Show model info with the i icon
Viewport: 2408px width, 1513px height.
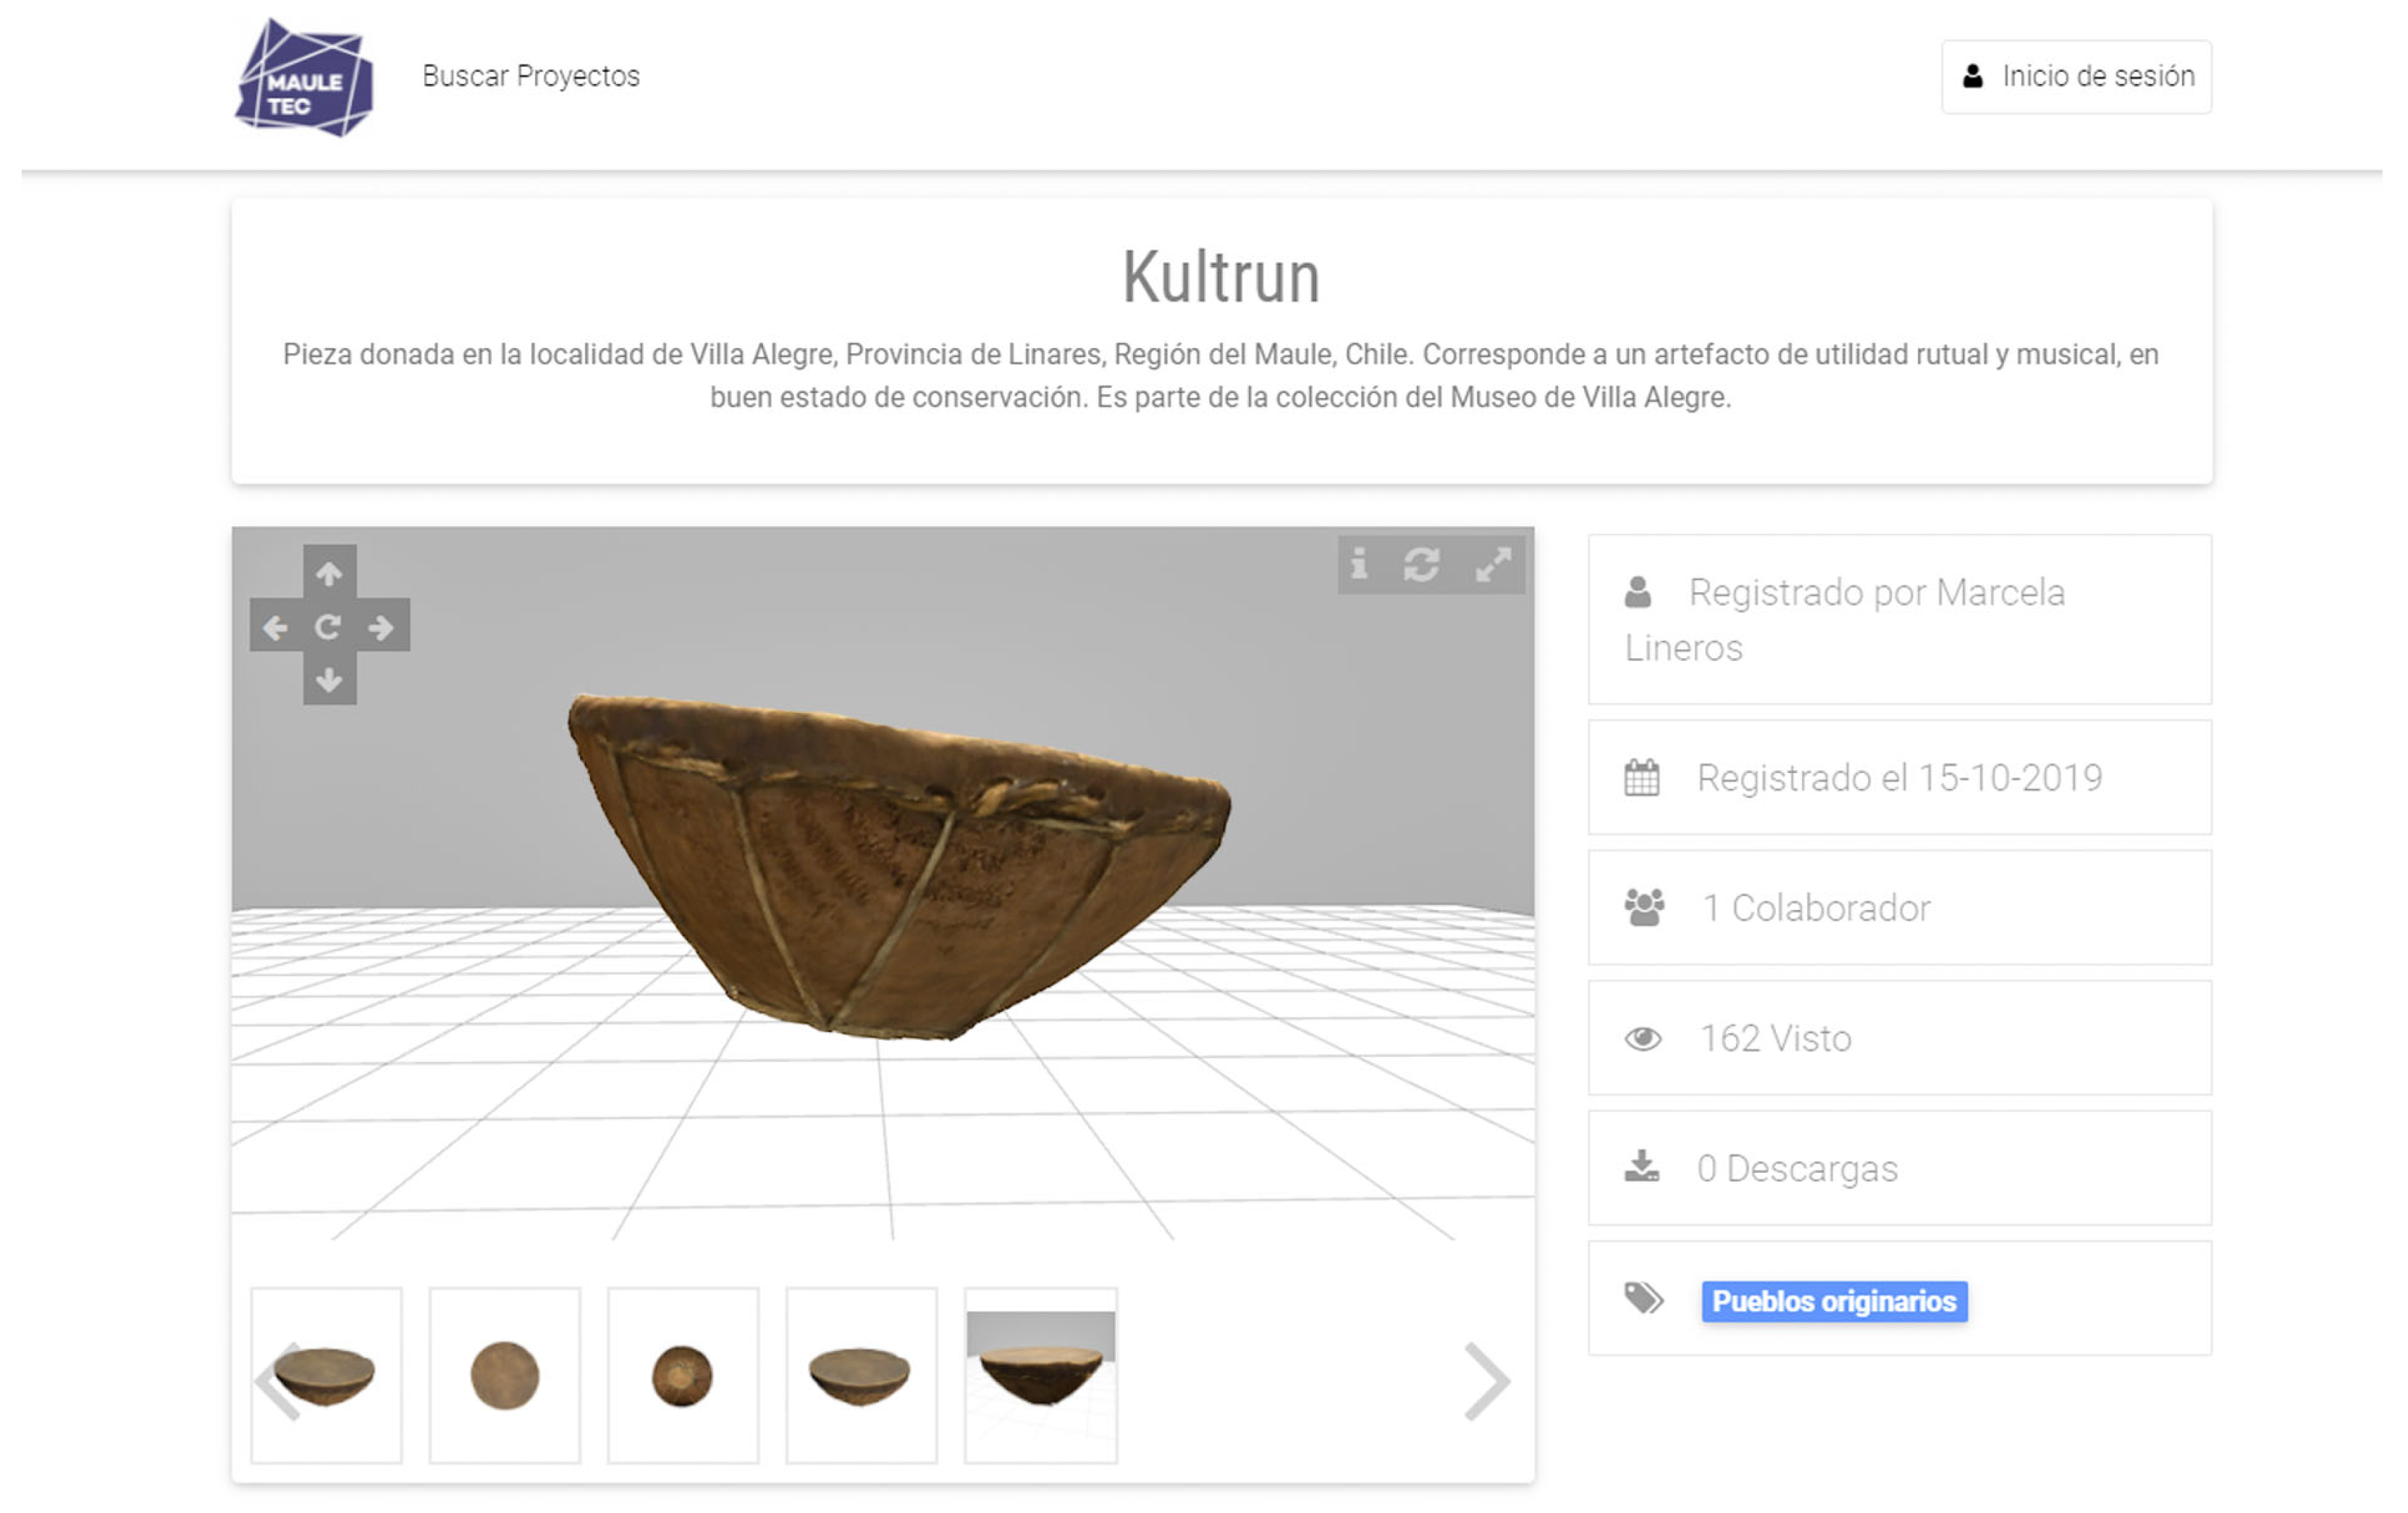tap(1359, 565)
